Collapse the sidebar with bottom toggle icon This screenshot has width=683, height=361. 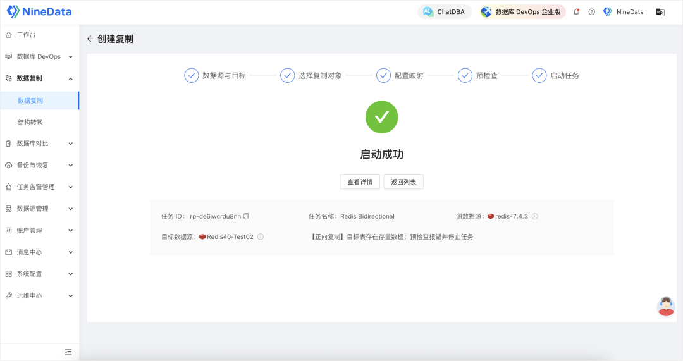pyautogui.click(x=68, y=352)
